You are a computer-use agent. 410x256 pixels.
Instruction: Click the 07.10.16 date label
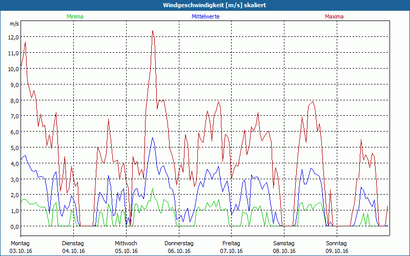click(232, 251)
